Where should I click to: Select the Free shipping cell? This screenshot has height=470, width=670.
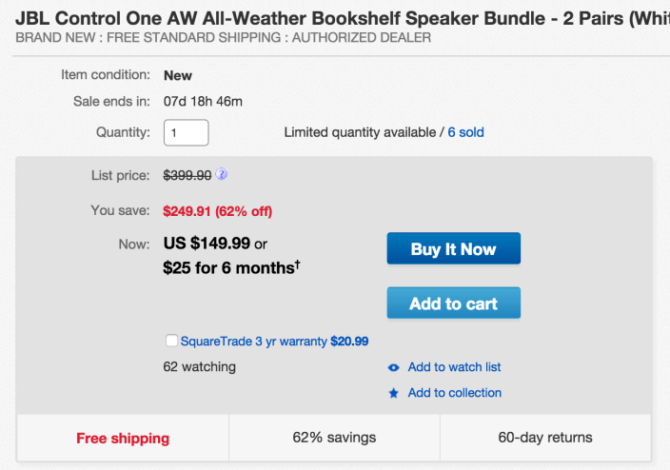tap(123, 438)
